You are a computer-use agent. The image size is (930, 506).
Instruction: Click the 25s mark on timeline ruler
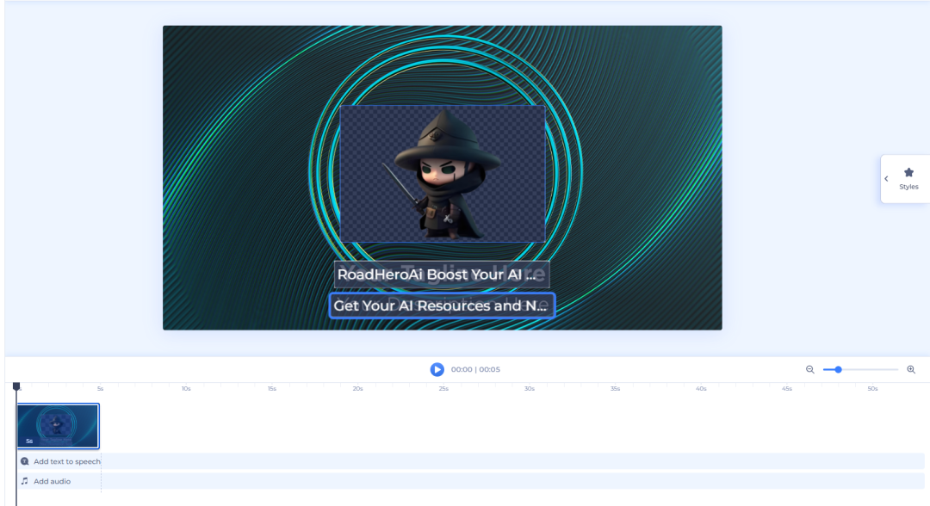443,389
